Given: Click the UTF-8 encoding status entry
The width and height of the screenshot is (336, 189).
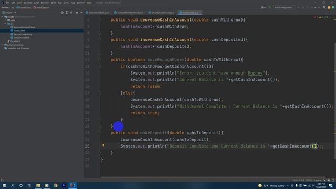Looking at the screenshot, I should [309, 181].
